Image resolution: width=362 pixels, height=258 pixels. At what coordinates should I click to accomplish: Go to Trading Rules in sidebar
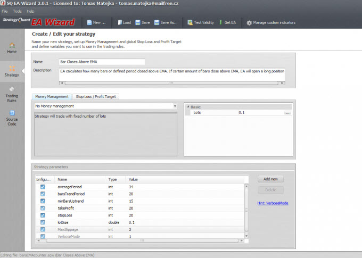(12, 95)
